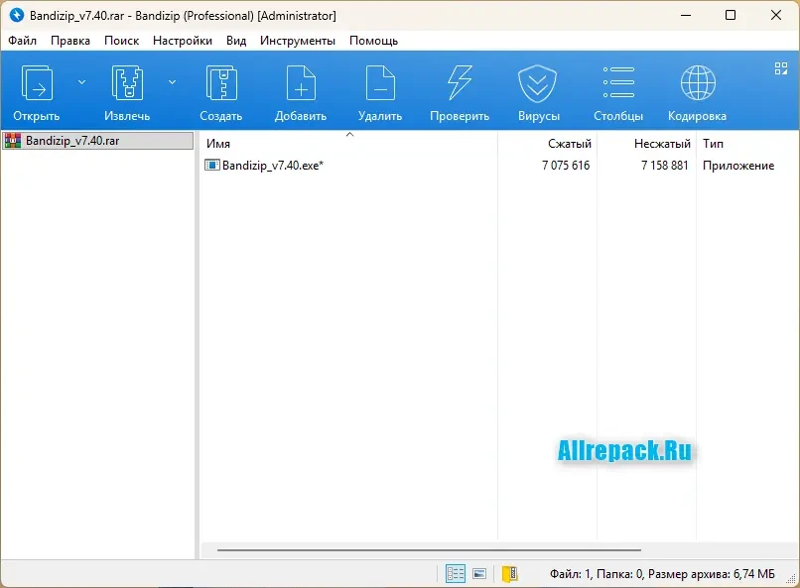Click the rar archive icon in tree panel
This screenshot has width=800, height=588.
(x=12, y=141)
